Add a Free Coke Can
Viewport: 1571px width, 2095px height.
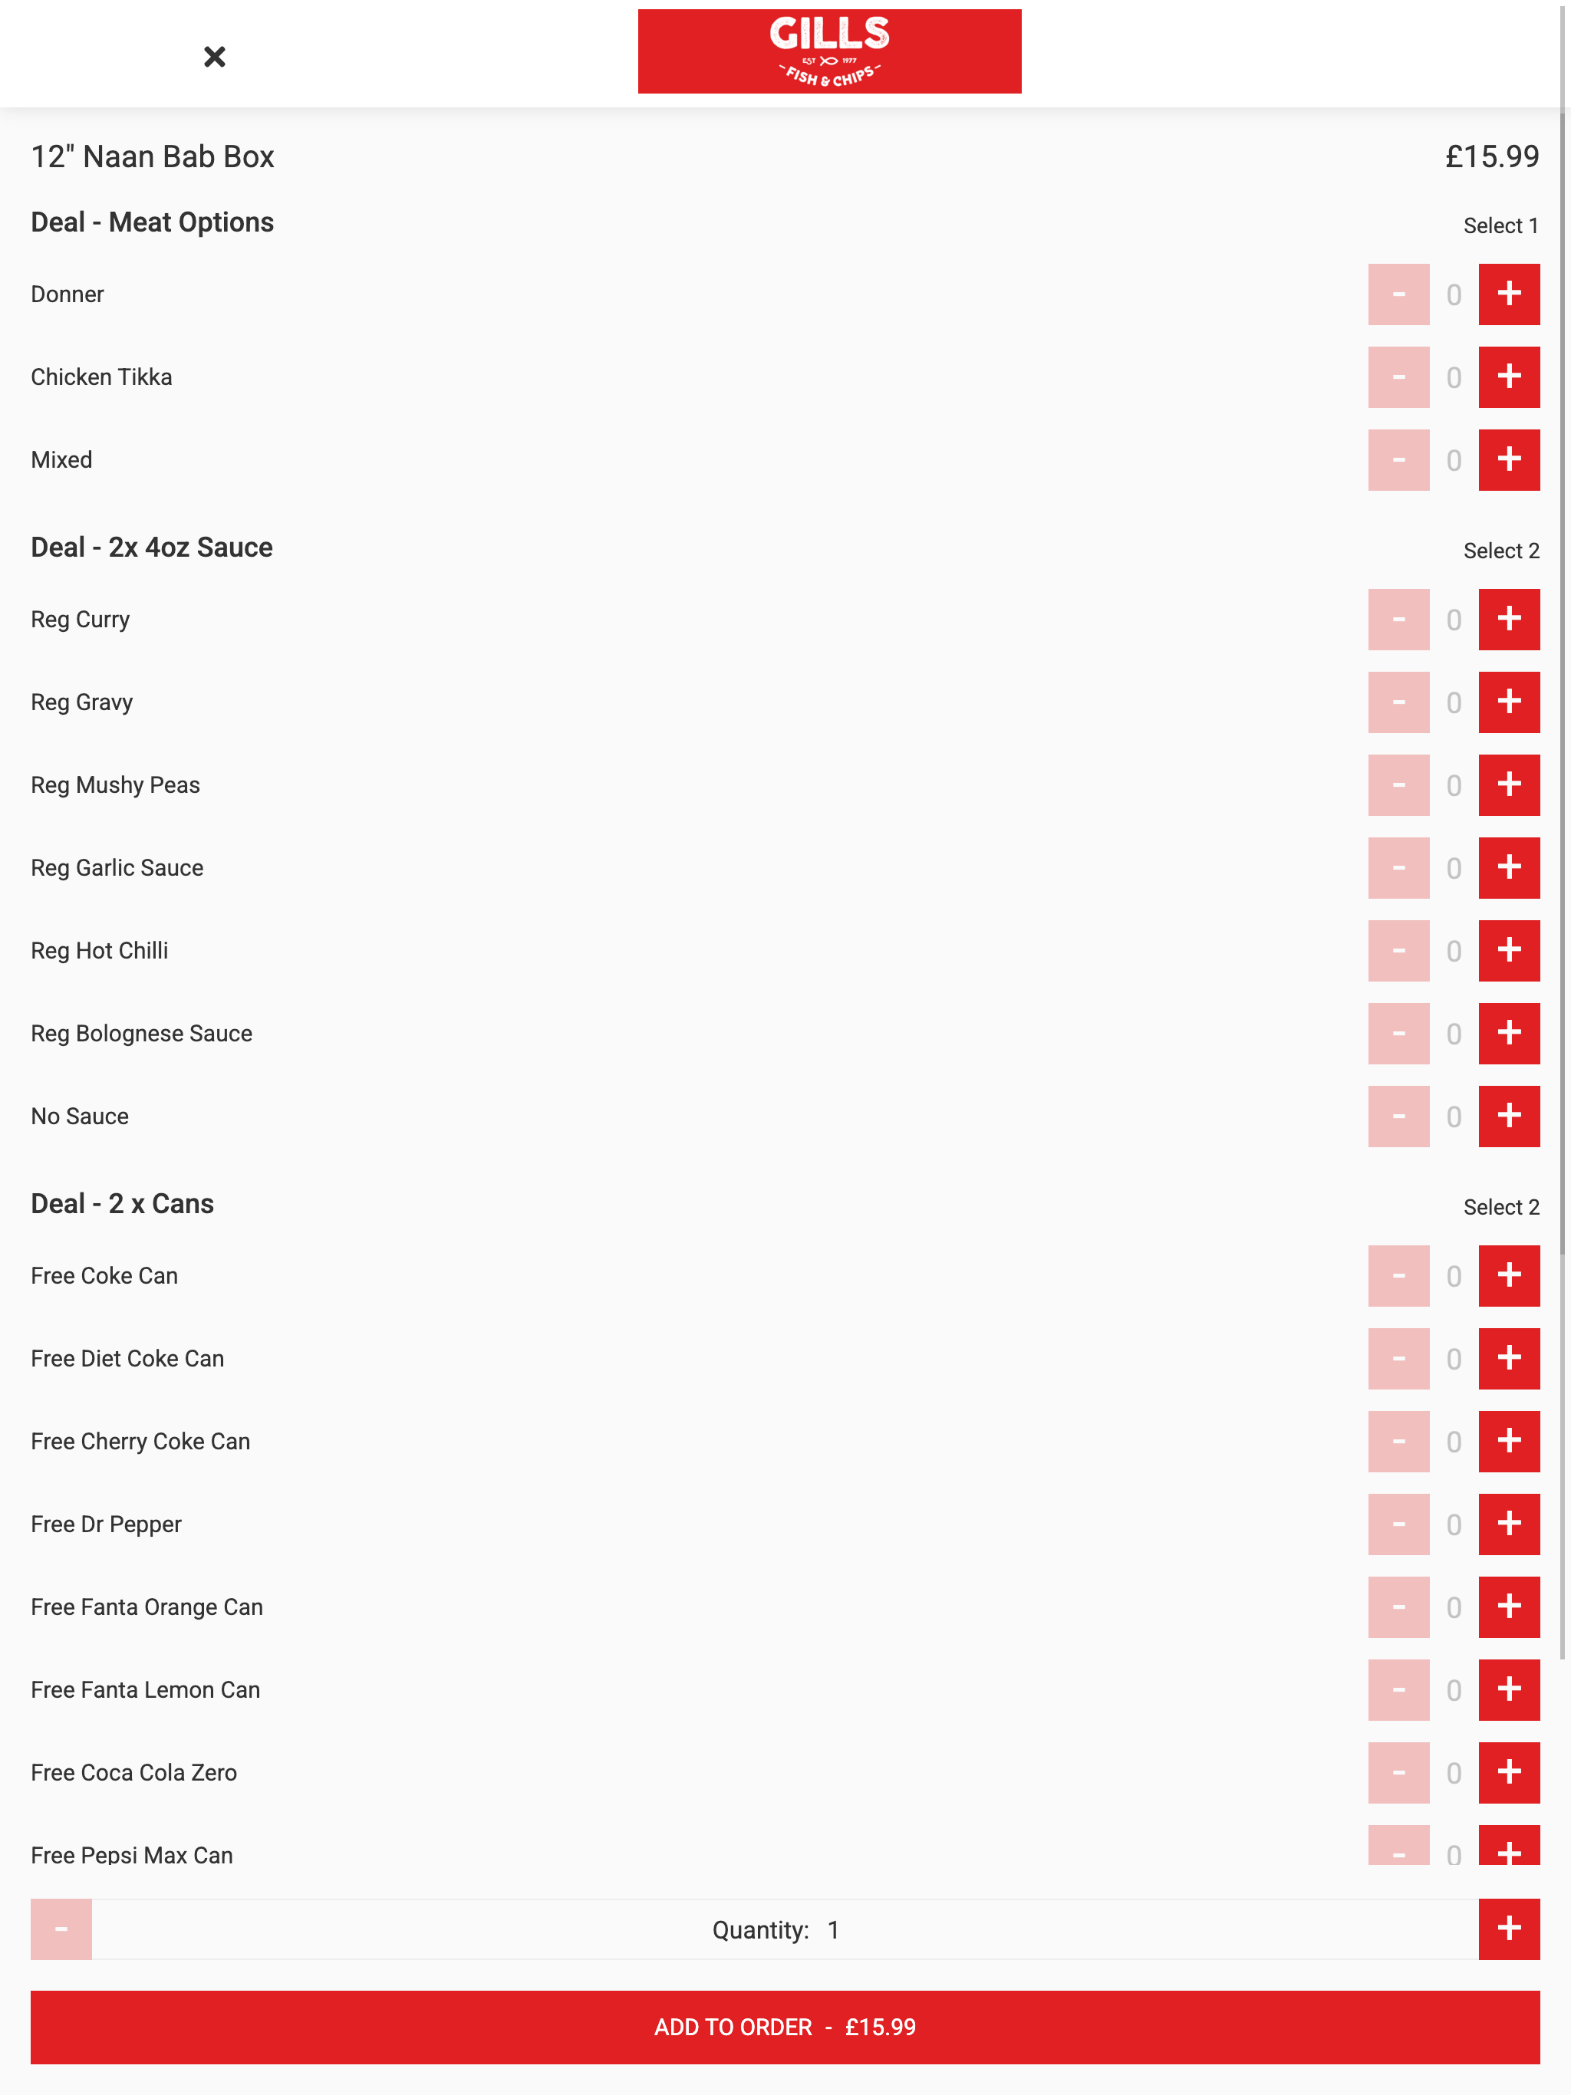coord(1508,1276)
